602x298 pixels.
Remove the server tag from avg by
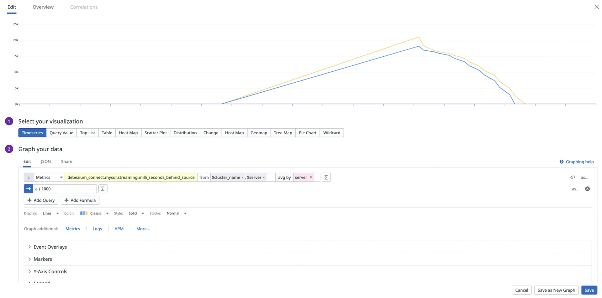click(x=311, y=177)
